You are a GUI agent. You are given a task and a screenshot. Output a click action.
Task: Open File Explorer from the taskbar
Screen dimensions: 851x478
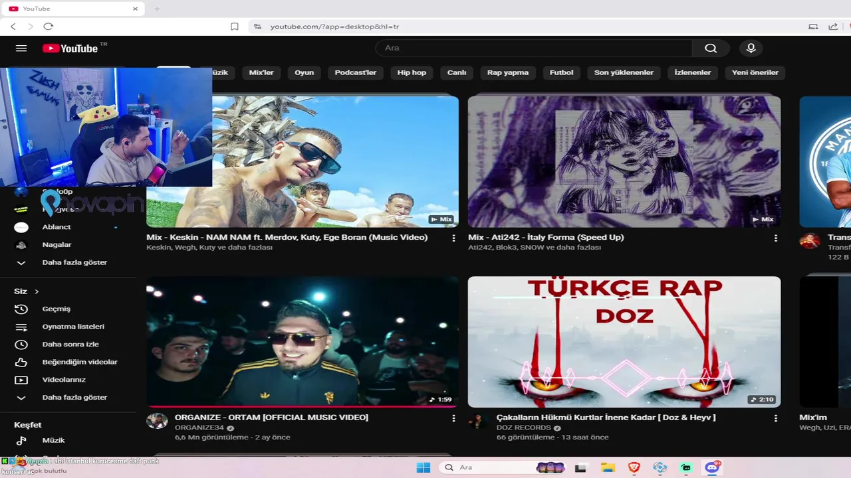[608, 467]
